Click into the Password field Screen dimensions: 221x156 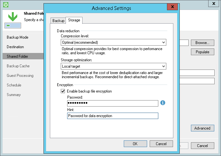[x=113, y=103]
